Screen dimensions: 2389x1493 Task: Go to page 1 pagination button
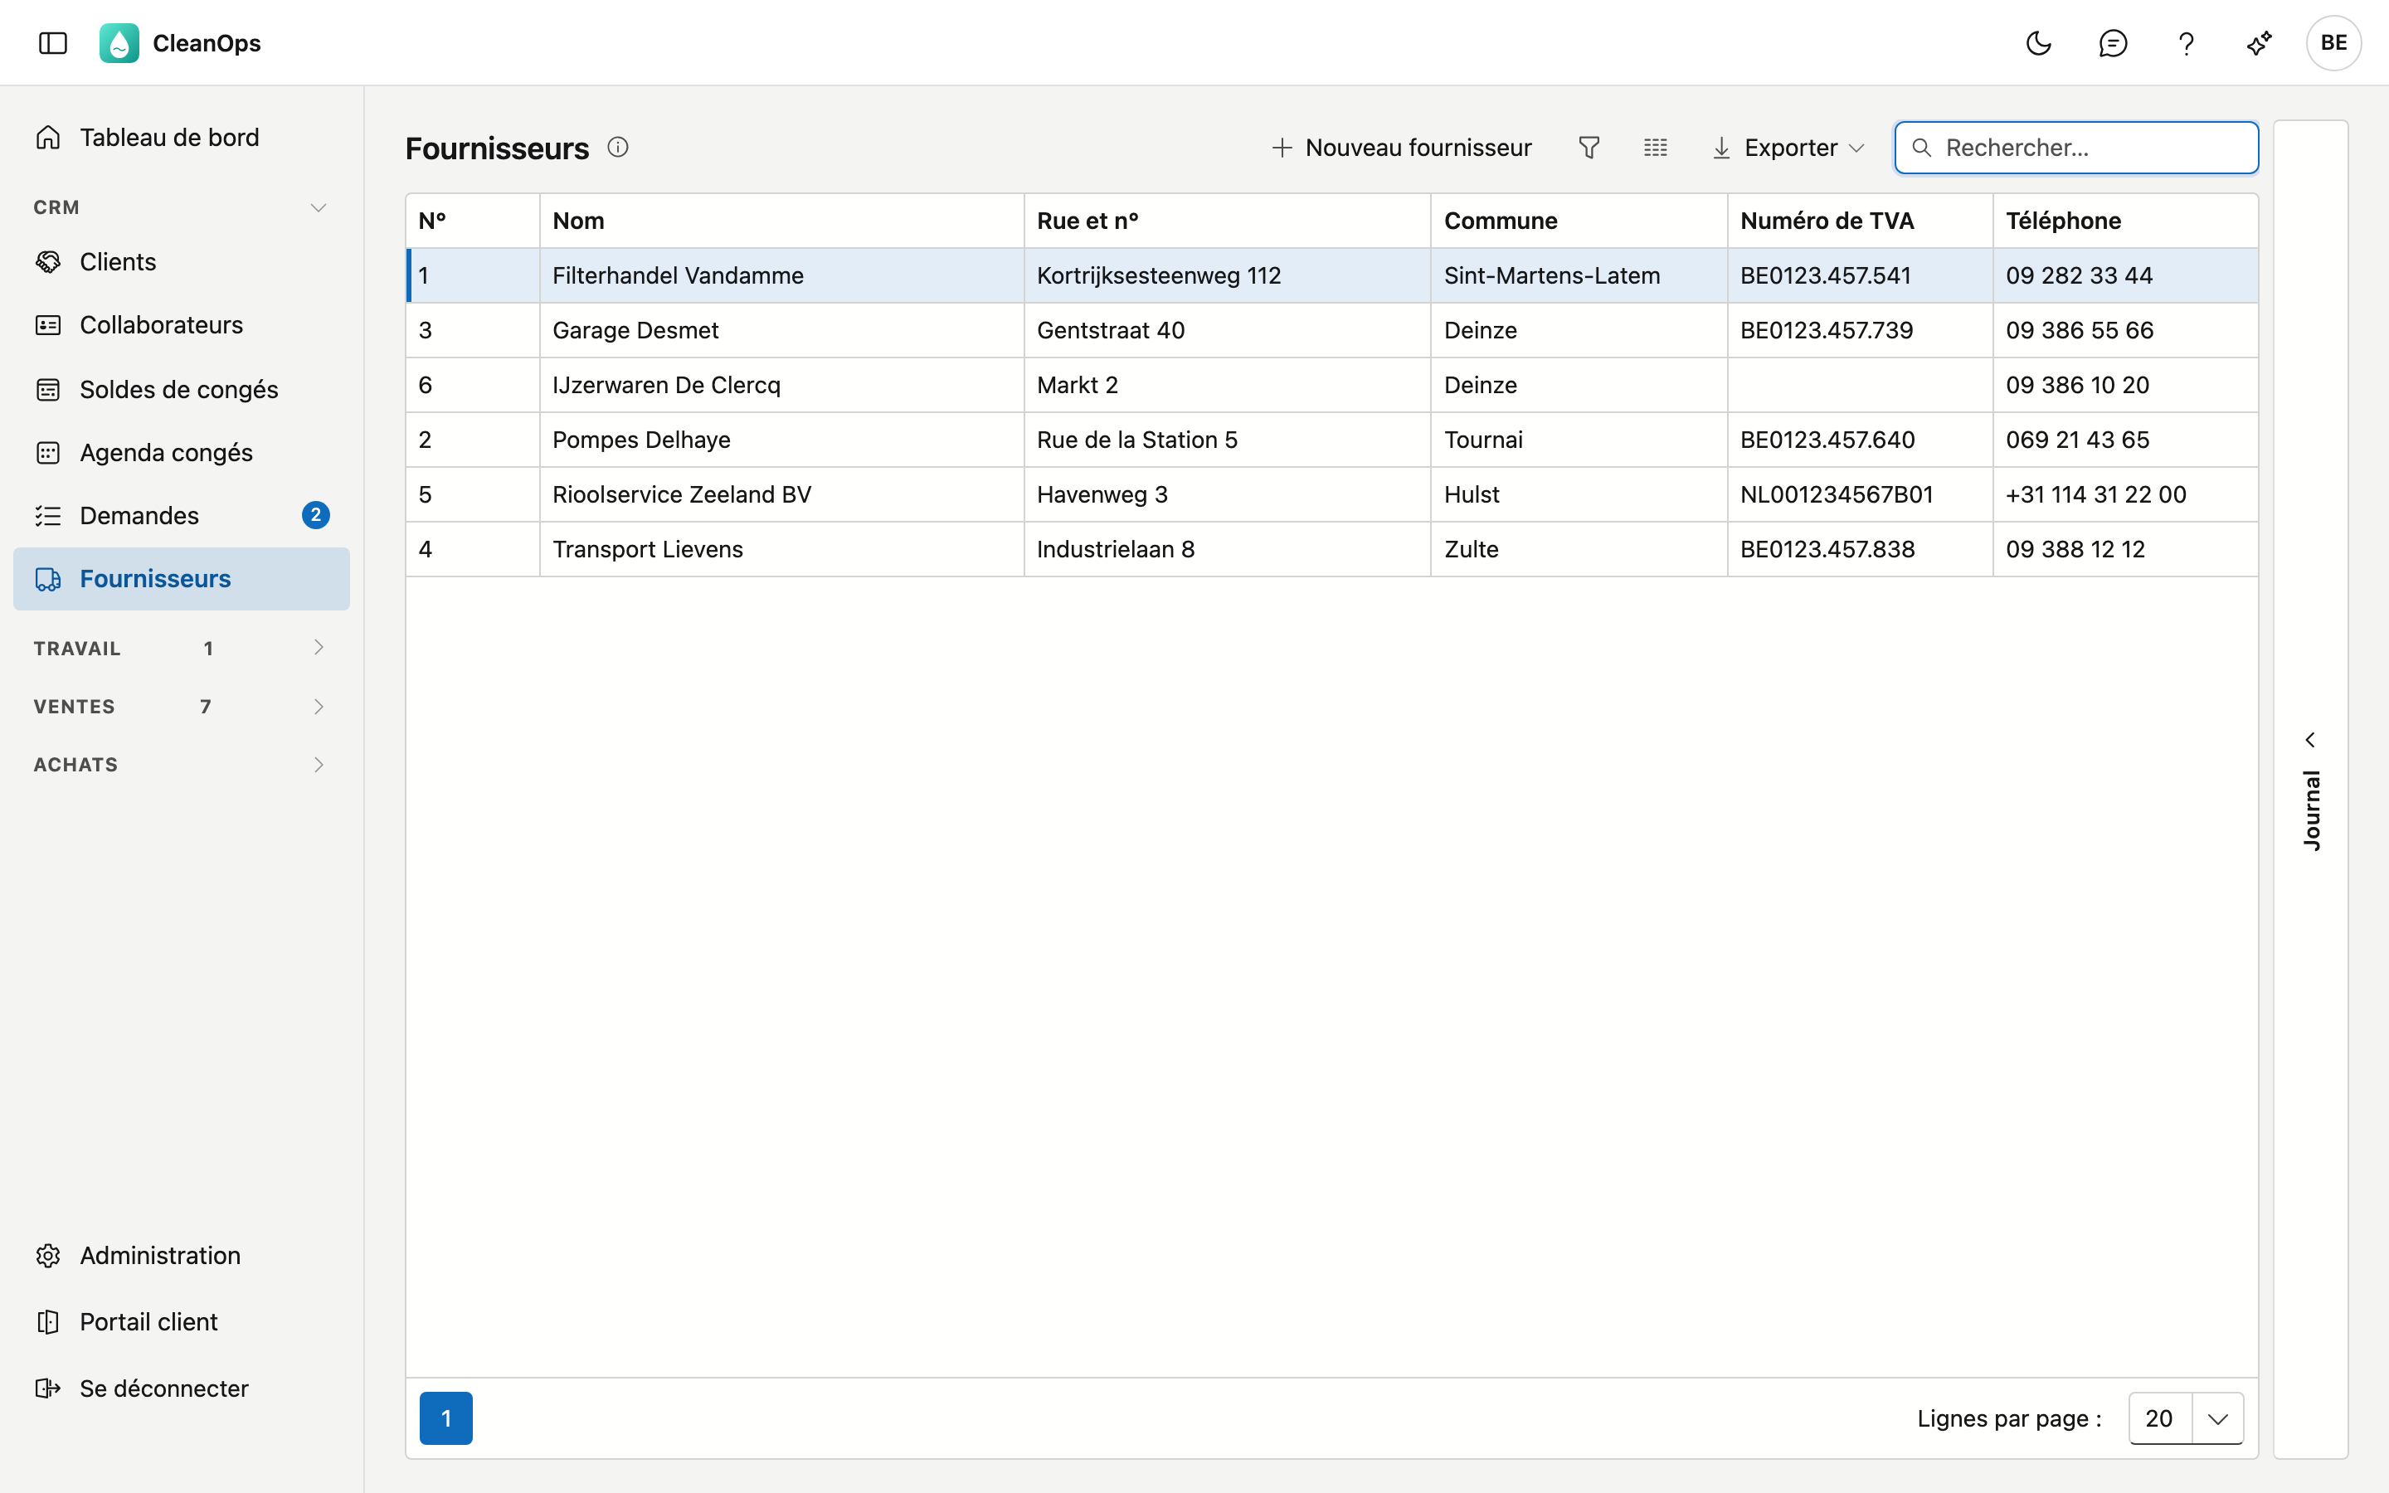point(446,1418)
